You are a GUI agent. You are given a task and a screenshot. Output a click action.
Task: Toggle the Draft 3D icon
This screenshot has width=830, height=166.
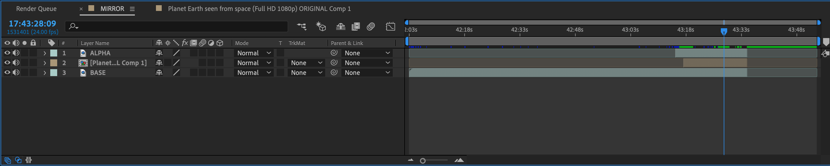[x=321, y=27]
